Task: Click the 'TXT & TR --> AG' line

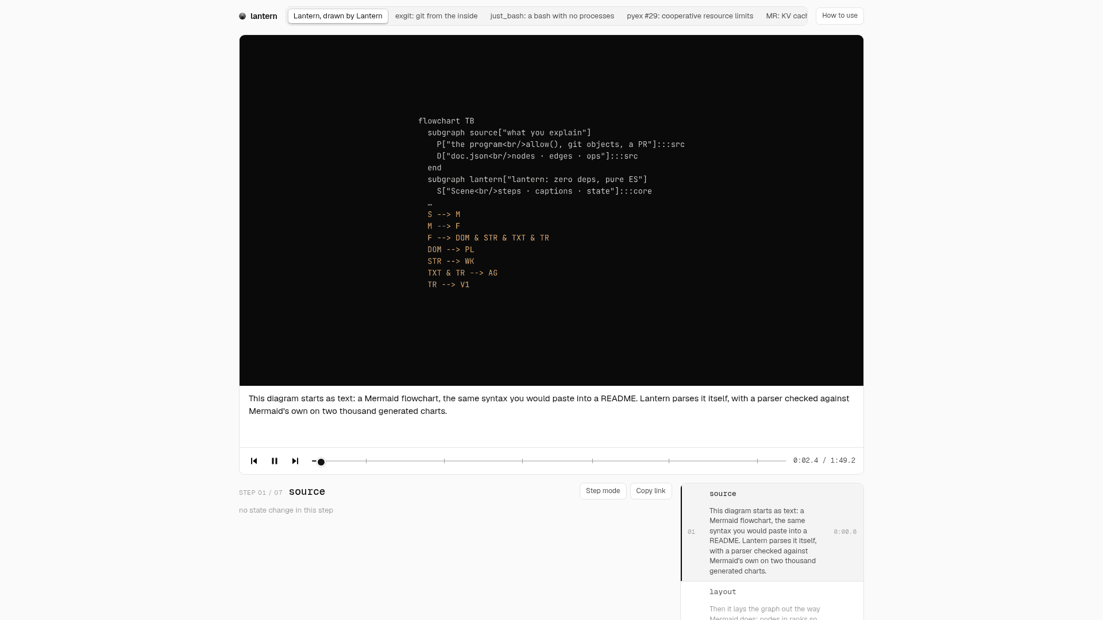Action: (462, 273)
